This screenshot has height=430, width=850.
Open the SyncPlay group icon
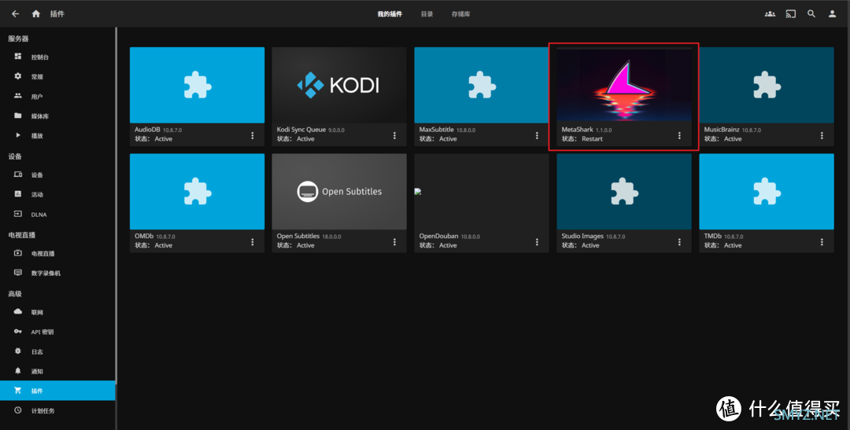[770, 14]
